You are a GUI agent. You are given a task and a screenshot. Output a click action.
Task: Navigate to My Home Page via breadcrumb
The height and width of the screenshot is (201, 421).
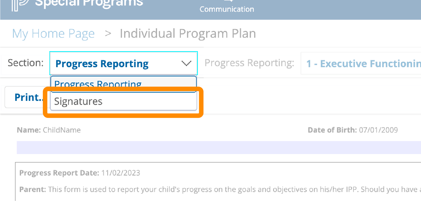coord(53,33)
